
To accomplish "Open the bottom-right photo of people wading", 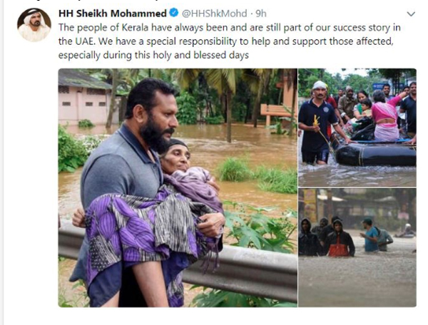I will (357, 247).
